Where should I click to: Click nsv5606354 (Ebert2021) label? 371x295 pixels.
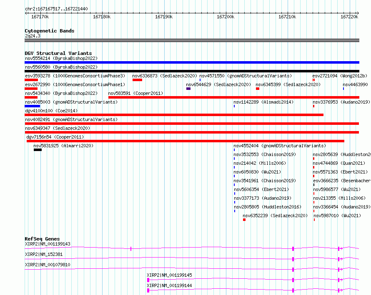[261, 189]
